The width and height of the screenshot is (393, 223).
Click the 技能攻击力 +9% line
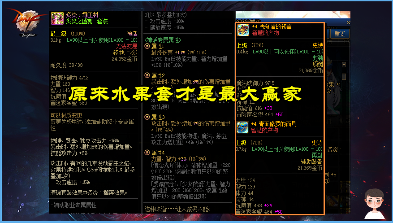pos(69,153)
